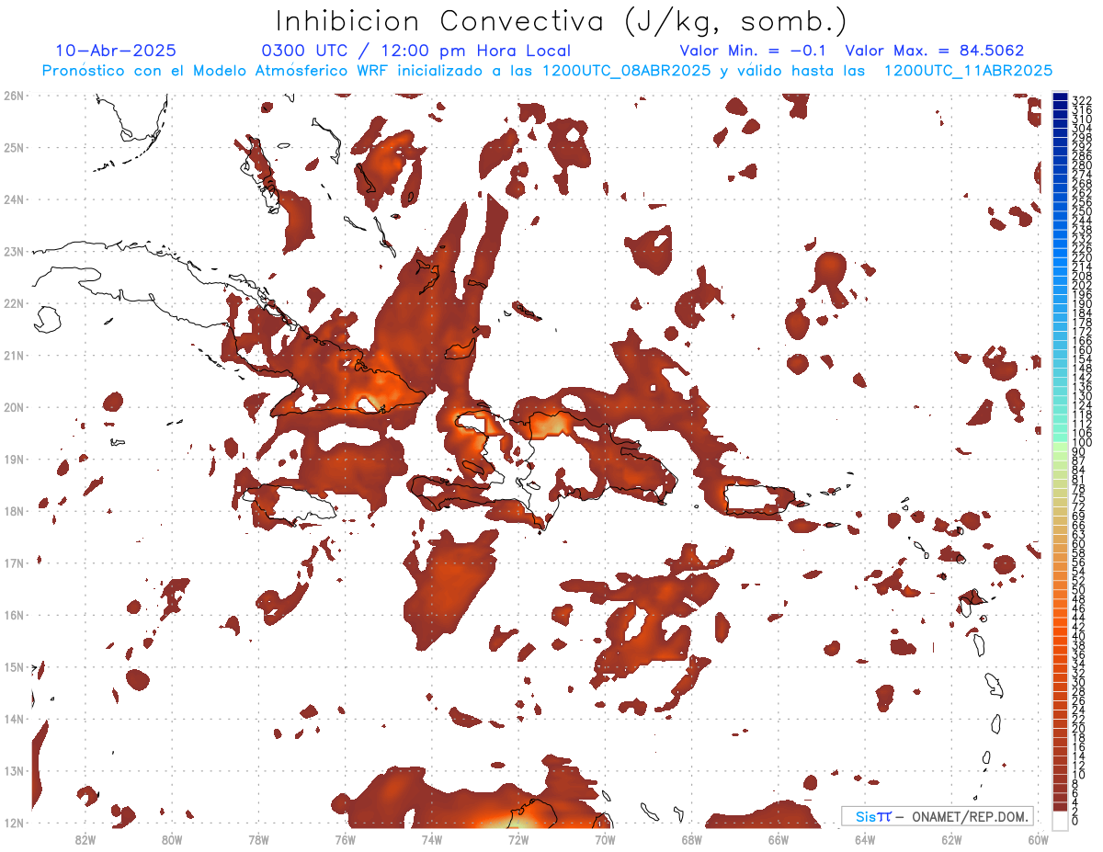Click the 23N latitude label
The height and width of the screenshot is (852, 1103).
pos(14,251)
